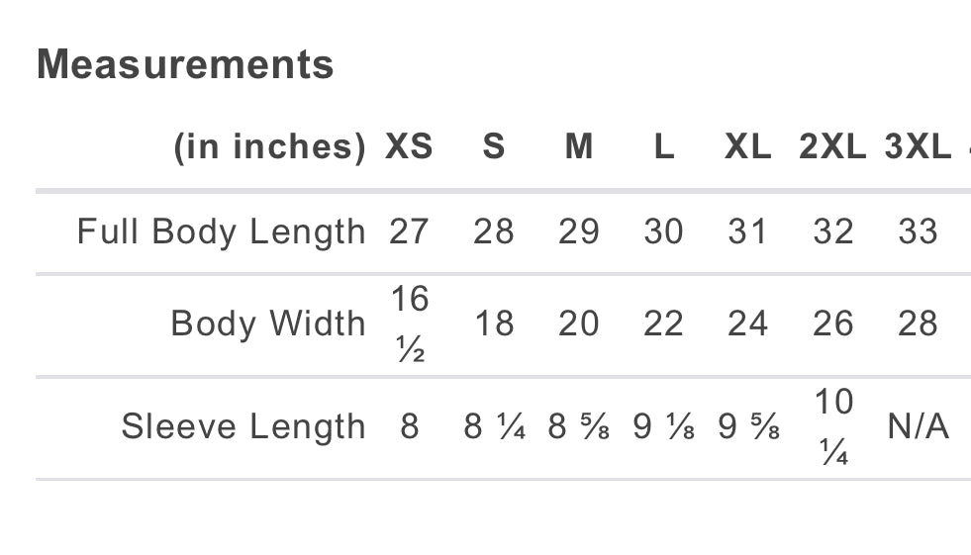Click Full Body Length value 33

tap(918, 231)
